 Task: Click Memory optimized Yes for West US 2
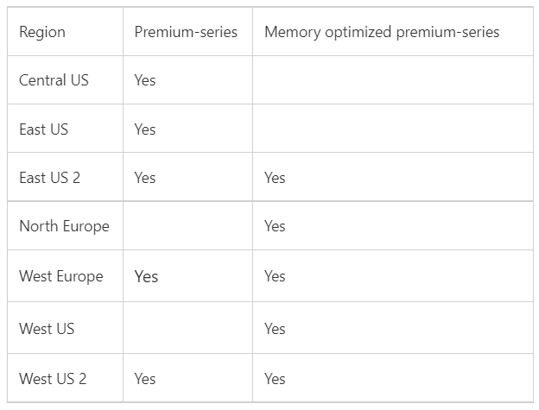click(x=275, y=378)
